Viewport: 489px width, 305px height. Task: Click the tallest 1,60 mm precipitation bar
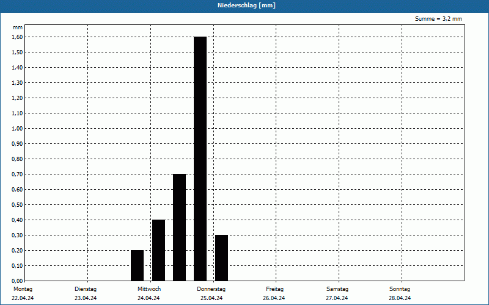pyautogui.click(x=200, y=159)
